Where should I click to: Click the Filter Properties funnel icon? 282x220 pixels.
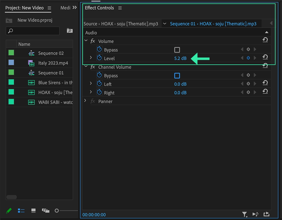(x=245, y=214)
